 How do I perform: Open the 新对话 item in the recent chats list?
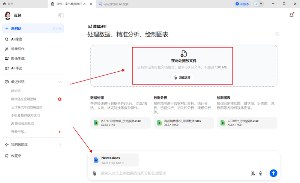pos(16,91)
